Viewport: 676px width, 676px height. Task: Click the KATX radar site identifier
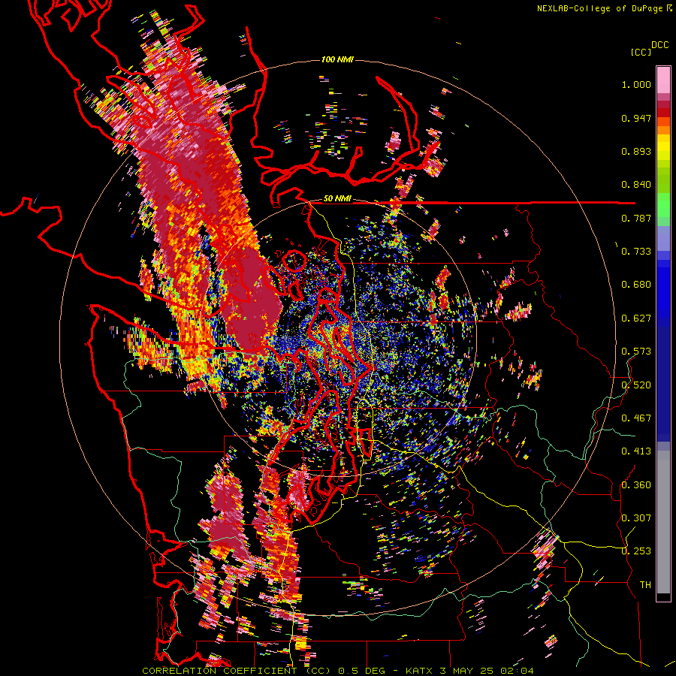click(x=421, y=671)
